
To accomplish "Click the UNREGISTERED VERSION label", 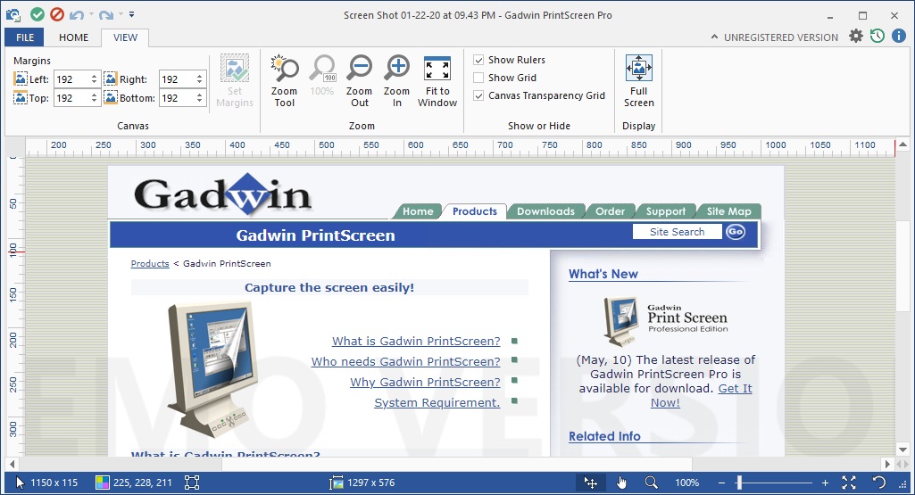I will point(781,37).
